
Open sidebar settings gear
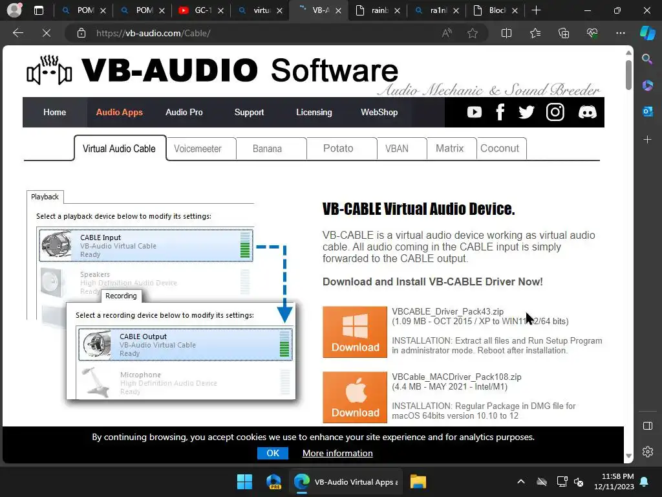coord(647,452)
